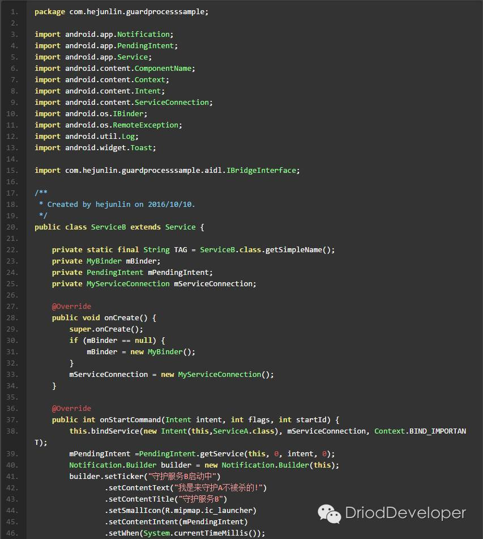483x539 pixels.
Task: Click the 'public void onCreate()' line
Action: pyautogui.click(x=104, y=319)
